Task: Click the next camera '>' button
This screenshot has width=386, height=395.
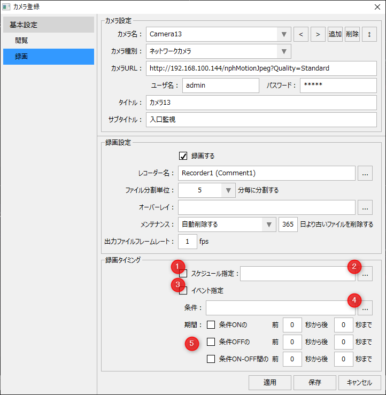Action: 318,34
